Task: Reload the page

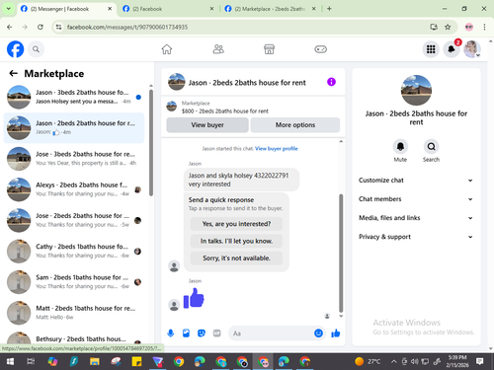Action: 41,27
